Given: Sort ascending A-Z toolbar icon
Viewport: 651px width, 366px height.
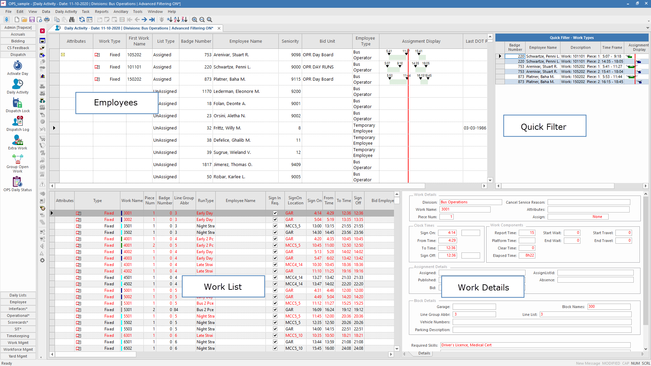Looking at the screenshot, I should 177,20.
